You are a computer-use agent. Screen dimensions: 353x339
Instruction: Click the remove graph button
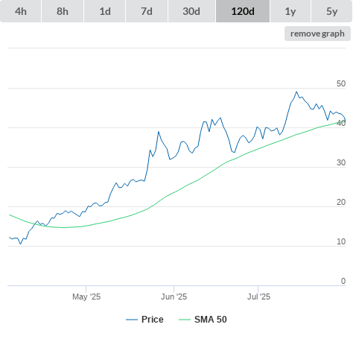(317, 34)
